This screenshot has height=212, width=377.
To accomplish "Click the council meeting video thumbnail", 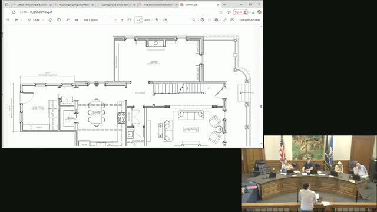I will pos(309,174).
